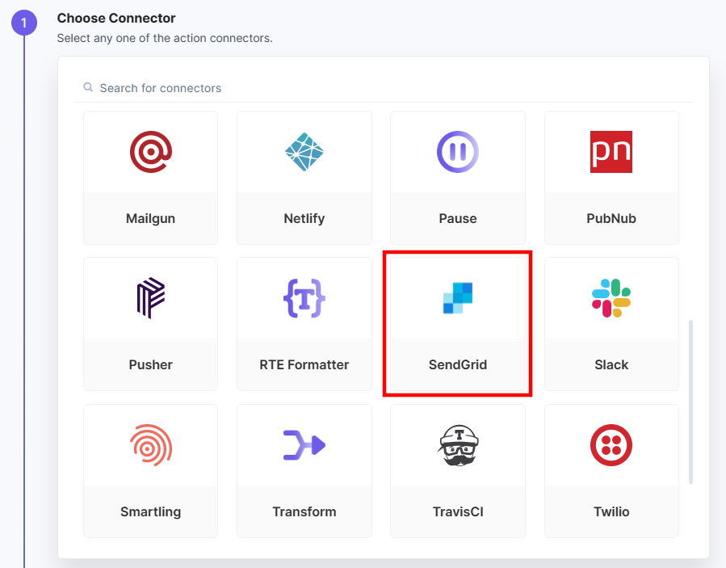The image size is (726, 568).
Task: Choose the RTE Formatter connector icon
Action: (x=304, y=297)
